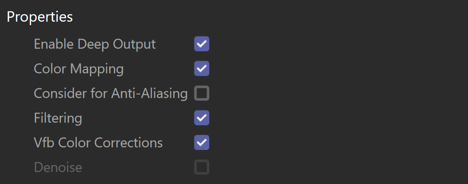The height and width of the screenshot is (184, 468).
Task: Click the dimmed Denoise label
Action: point(58,168)
